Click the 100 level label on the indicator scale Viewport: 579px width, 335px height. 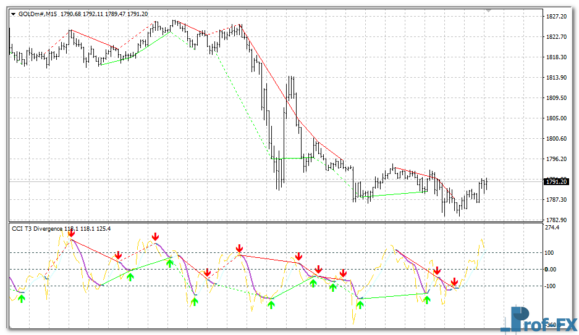[x=549, y=252]
